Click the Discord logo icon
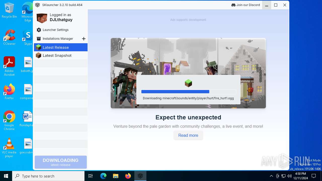The width and height of the screenshot is (322, 181). (x=233, y=5)
